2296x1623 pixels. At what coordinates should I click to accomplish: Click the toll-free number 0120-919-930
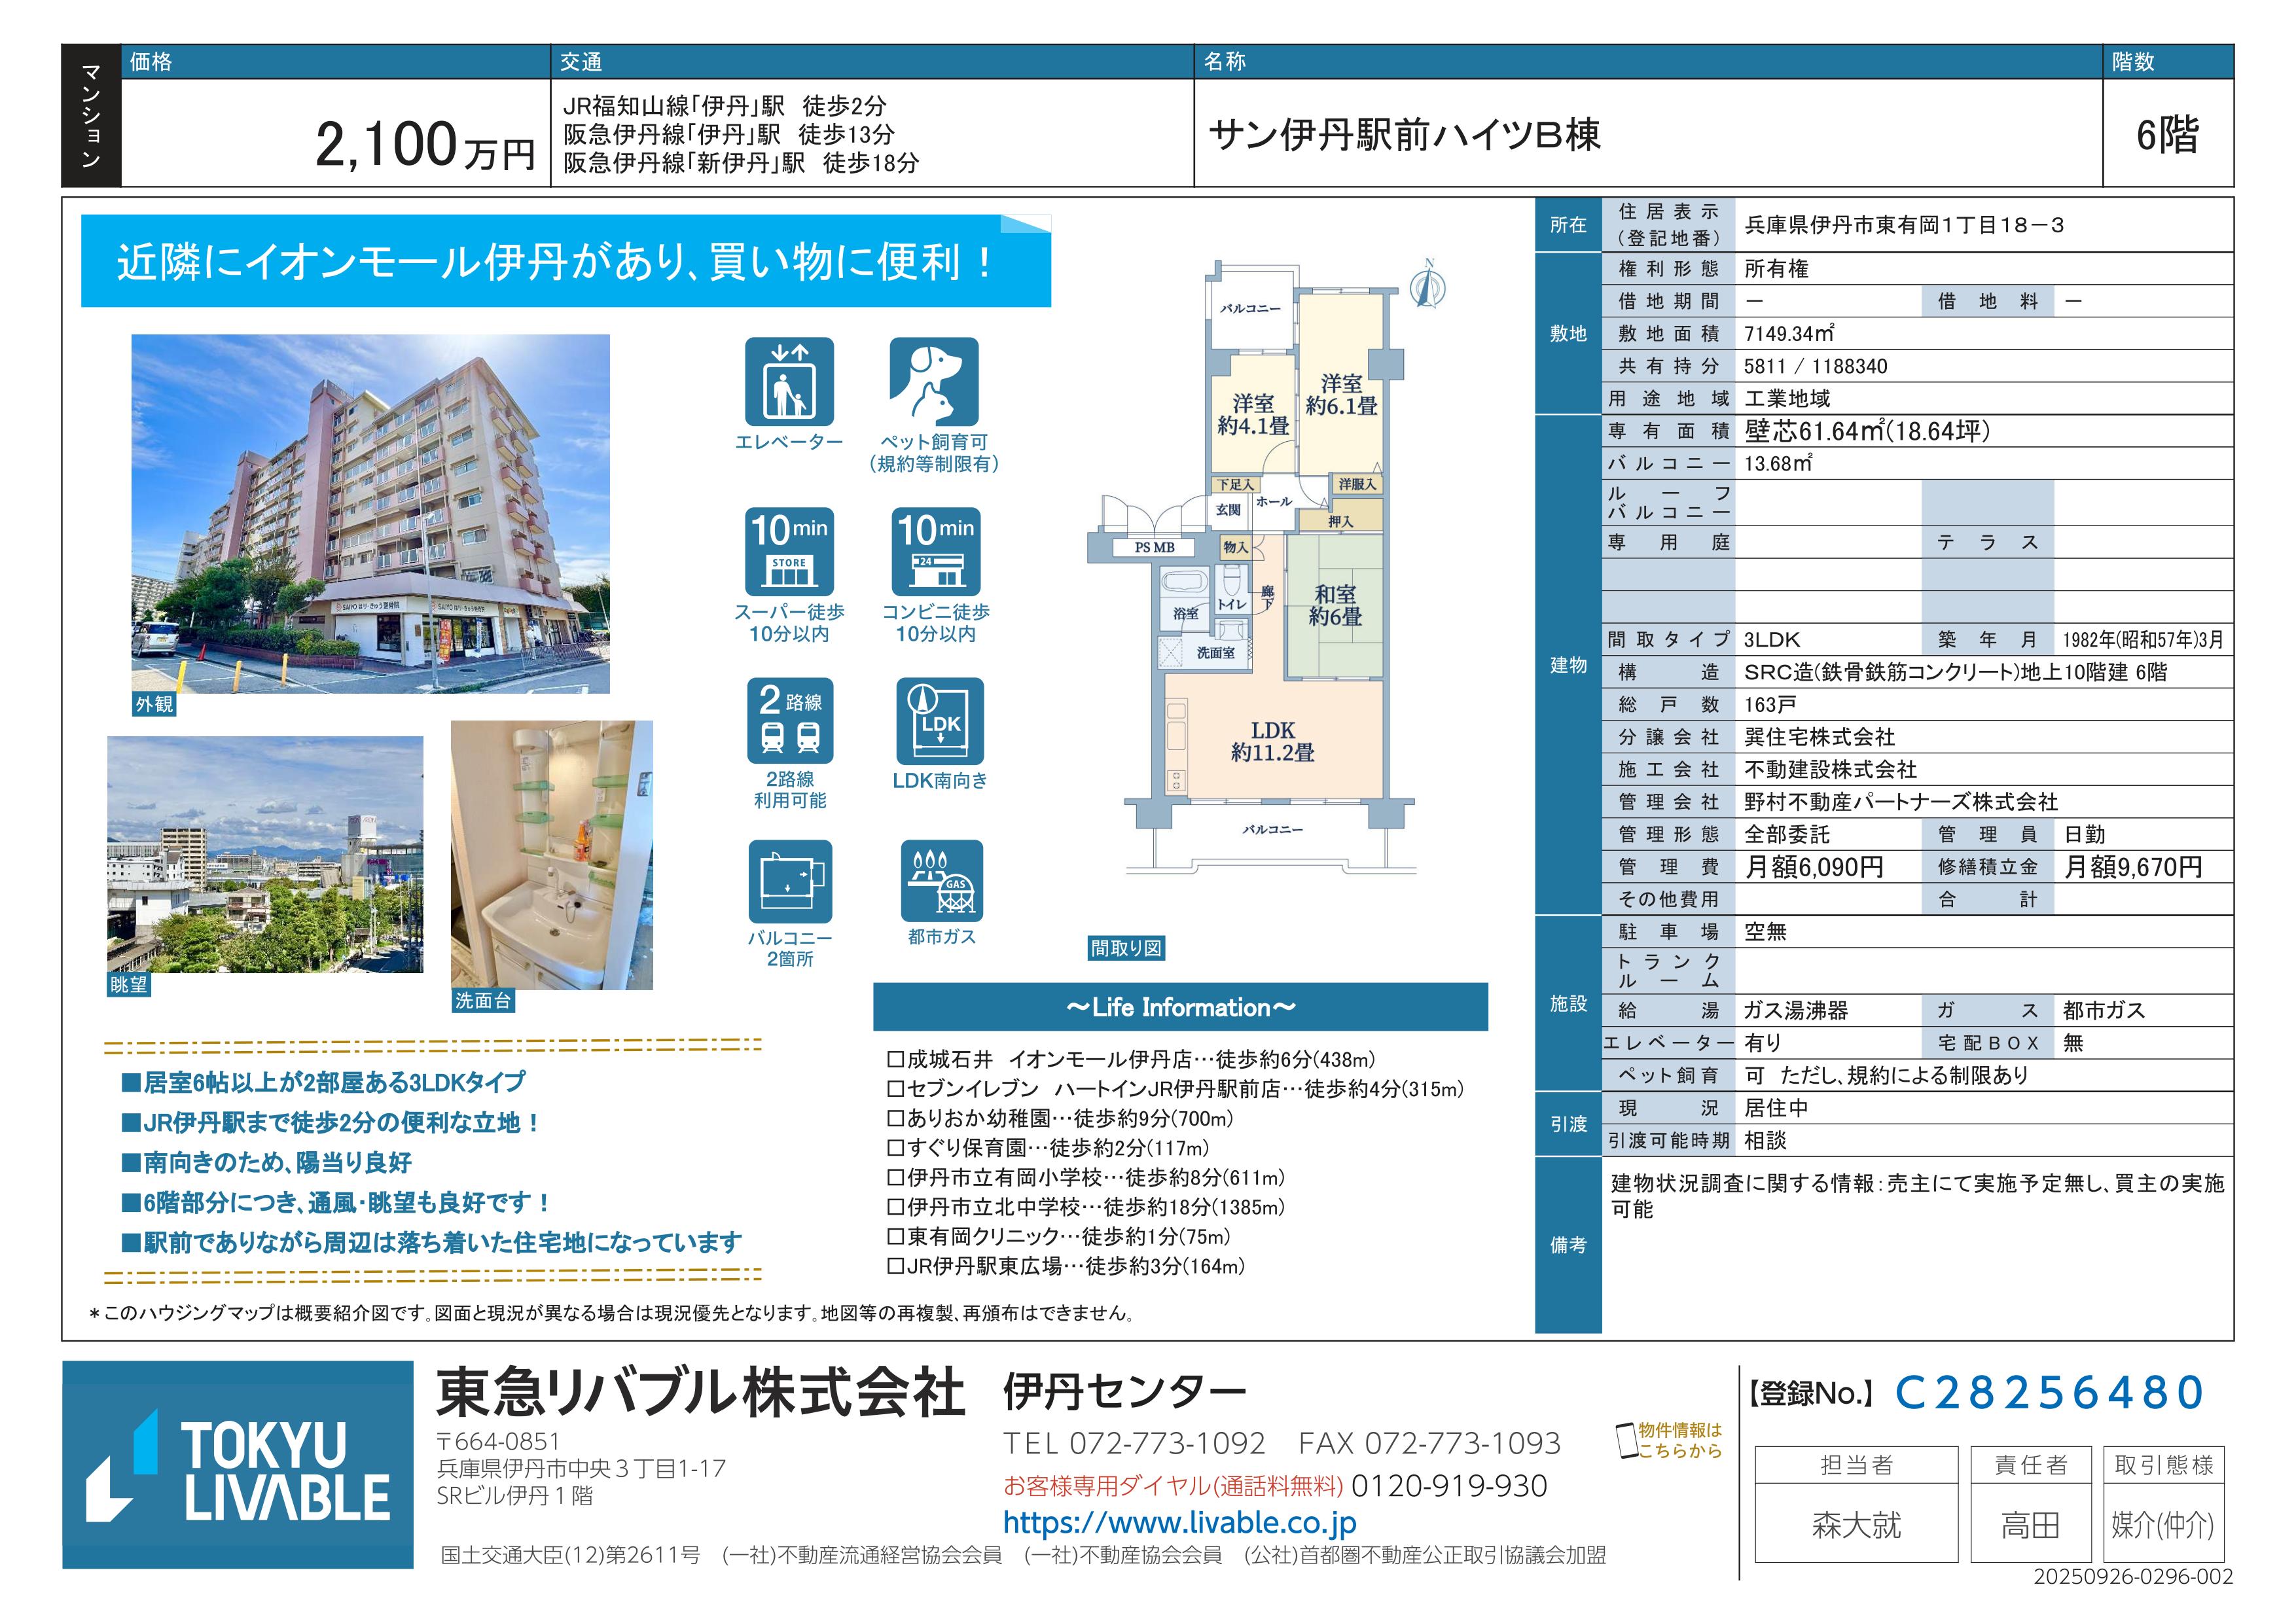click(x=1449, y=1486)
